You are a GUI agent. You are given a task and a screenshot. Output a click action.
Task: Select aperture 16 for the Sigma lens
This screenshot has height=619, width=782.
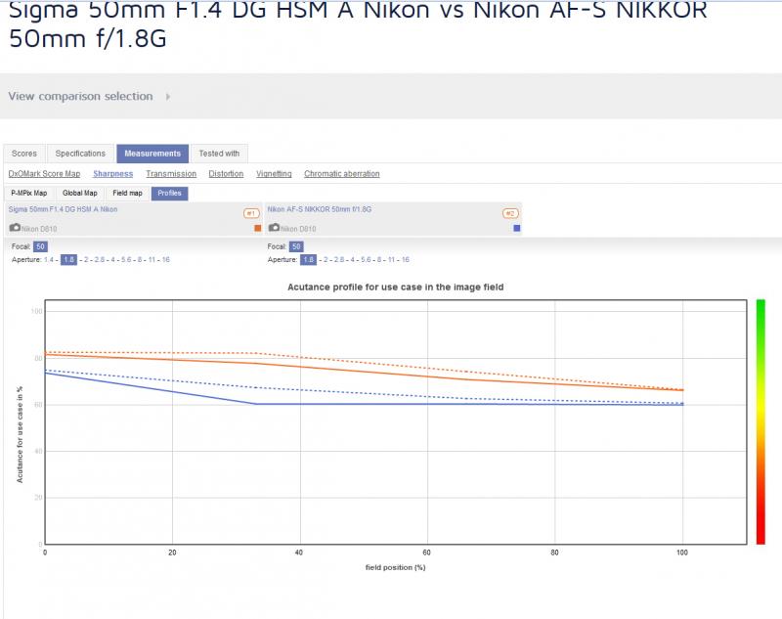(165, 260)
